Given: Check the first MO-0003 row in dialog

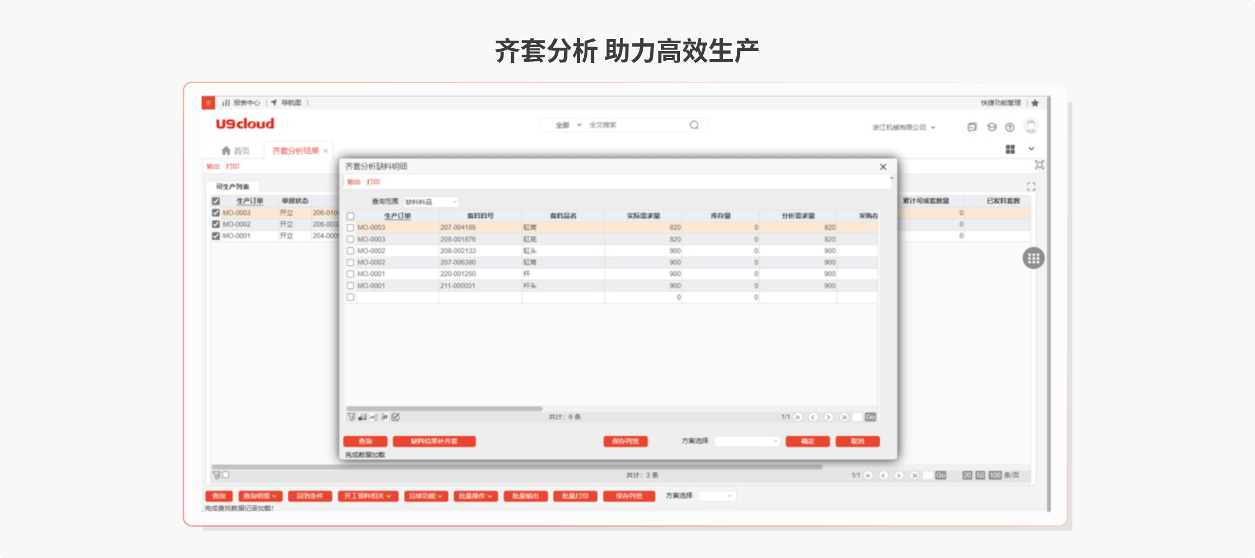Looking at the screenshot, I should [x=350, y=228].
